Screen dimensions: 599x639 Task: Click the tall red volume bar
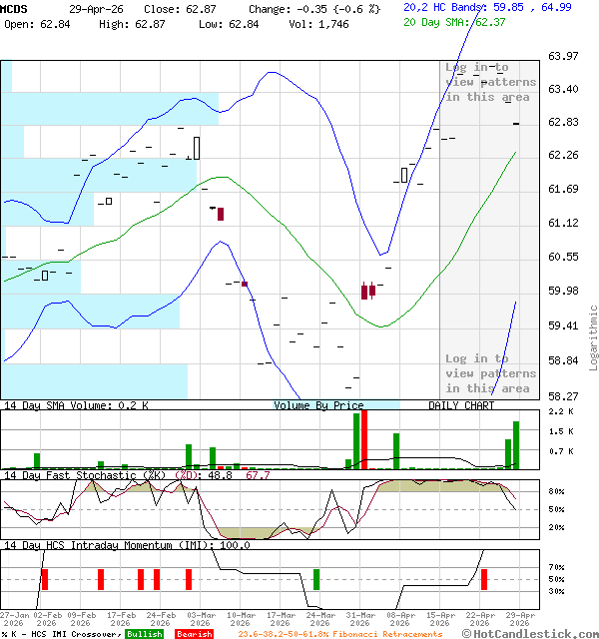pos(364,439)
